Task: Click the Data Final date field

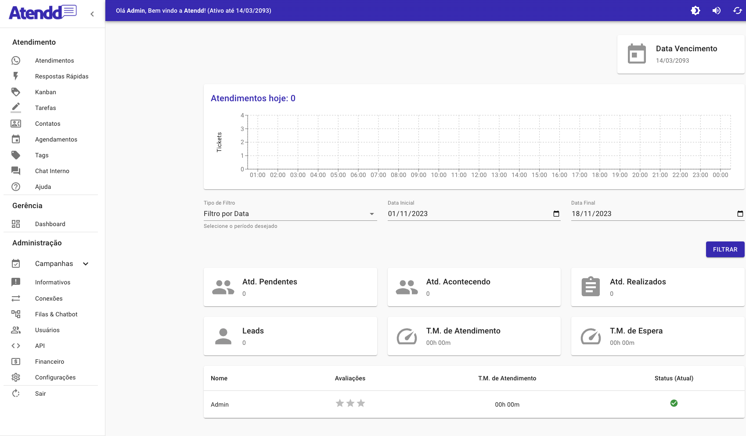Action: click(650, 214)
